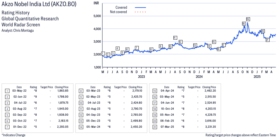Click the 05-Nov-24 date cell
The height and width of the screenshot is (137, 279).
point(167,115)
